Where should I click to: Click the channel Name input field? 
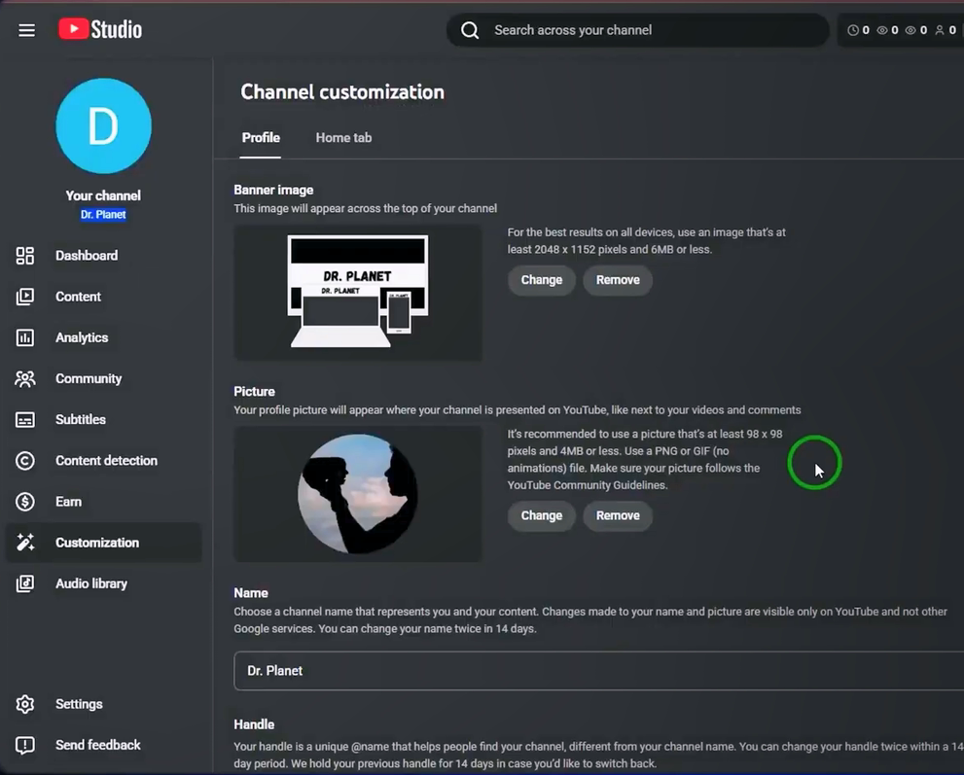point(599,671)
